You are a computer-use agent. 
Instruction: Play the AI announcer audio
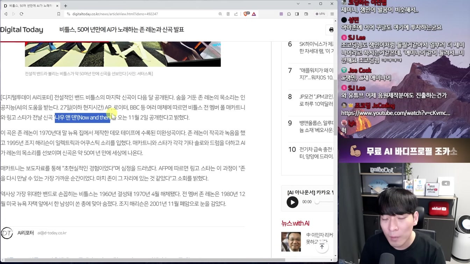[292, 202]
